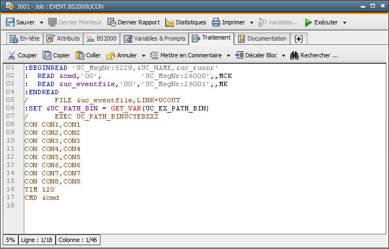Click the [+] add tab button
The image size is (389, 249).
299,39
